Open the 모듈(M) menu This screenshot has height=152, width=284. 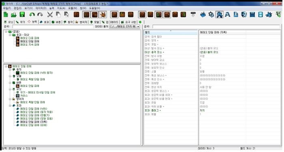(x=73, y=8)
